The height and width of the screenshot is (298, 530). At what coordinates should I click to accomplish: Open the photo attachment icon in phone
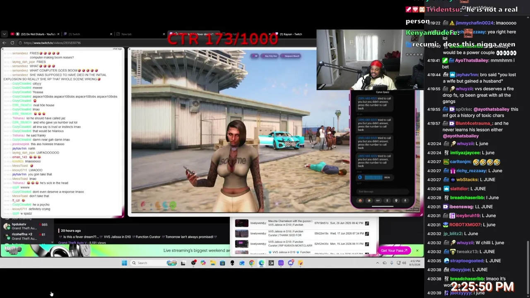[369, 201]
